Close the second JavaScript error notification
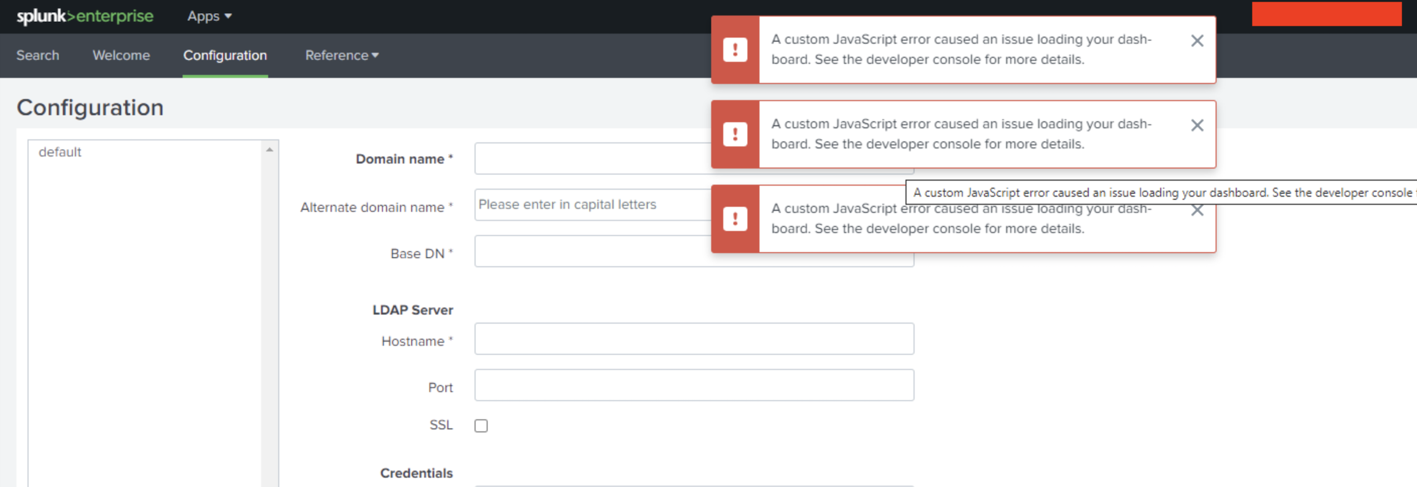This screenshot has height=487, width=1417. pos(1197,126)
